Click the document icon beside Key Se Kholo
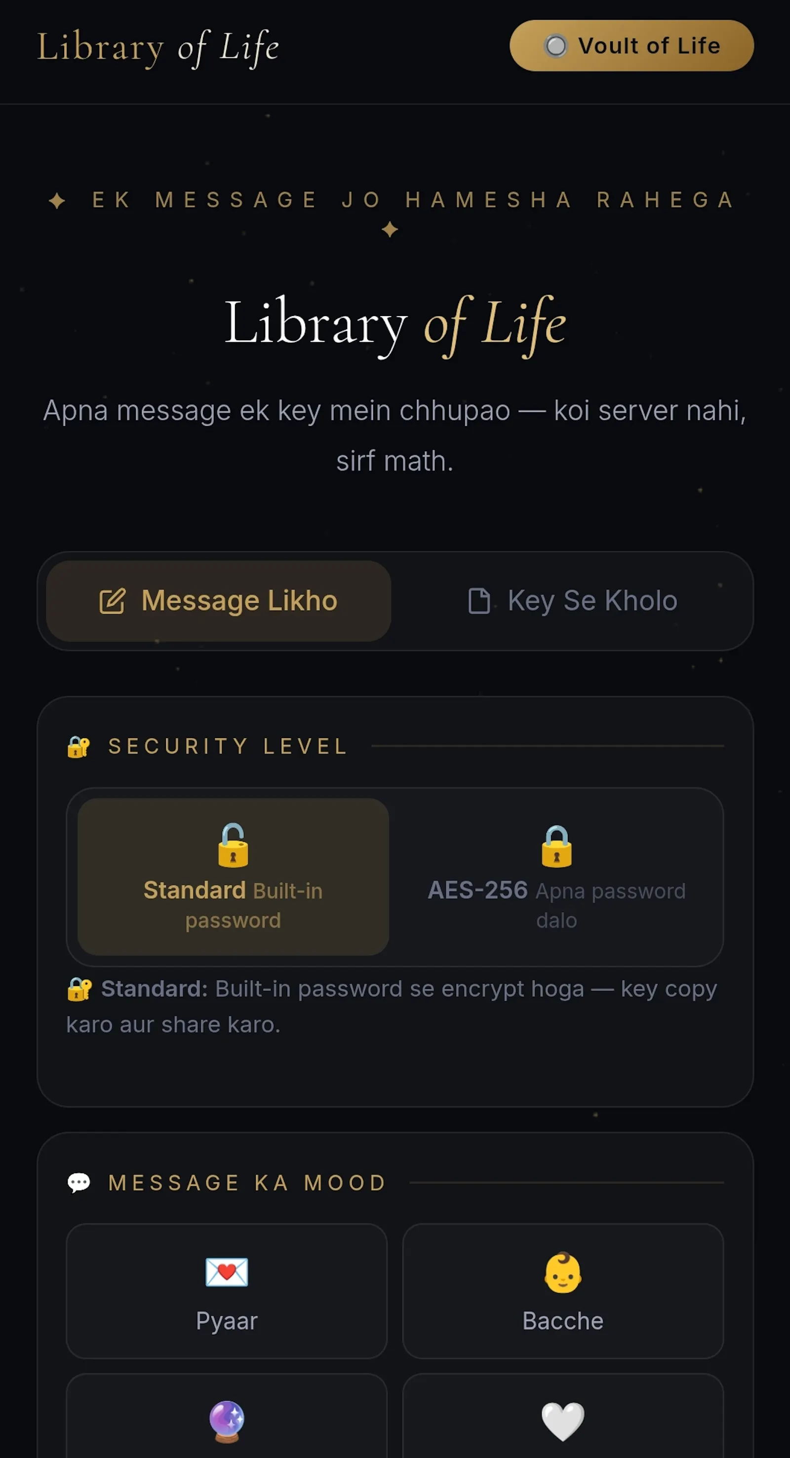 click(479, 601)
